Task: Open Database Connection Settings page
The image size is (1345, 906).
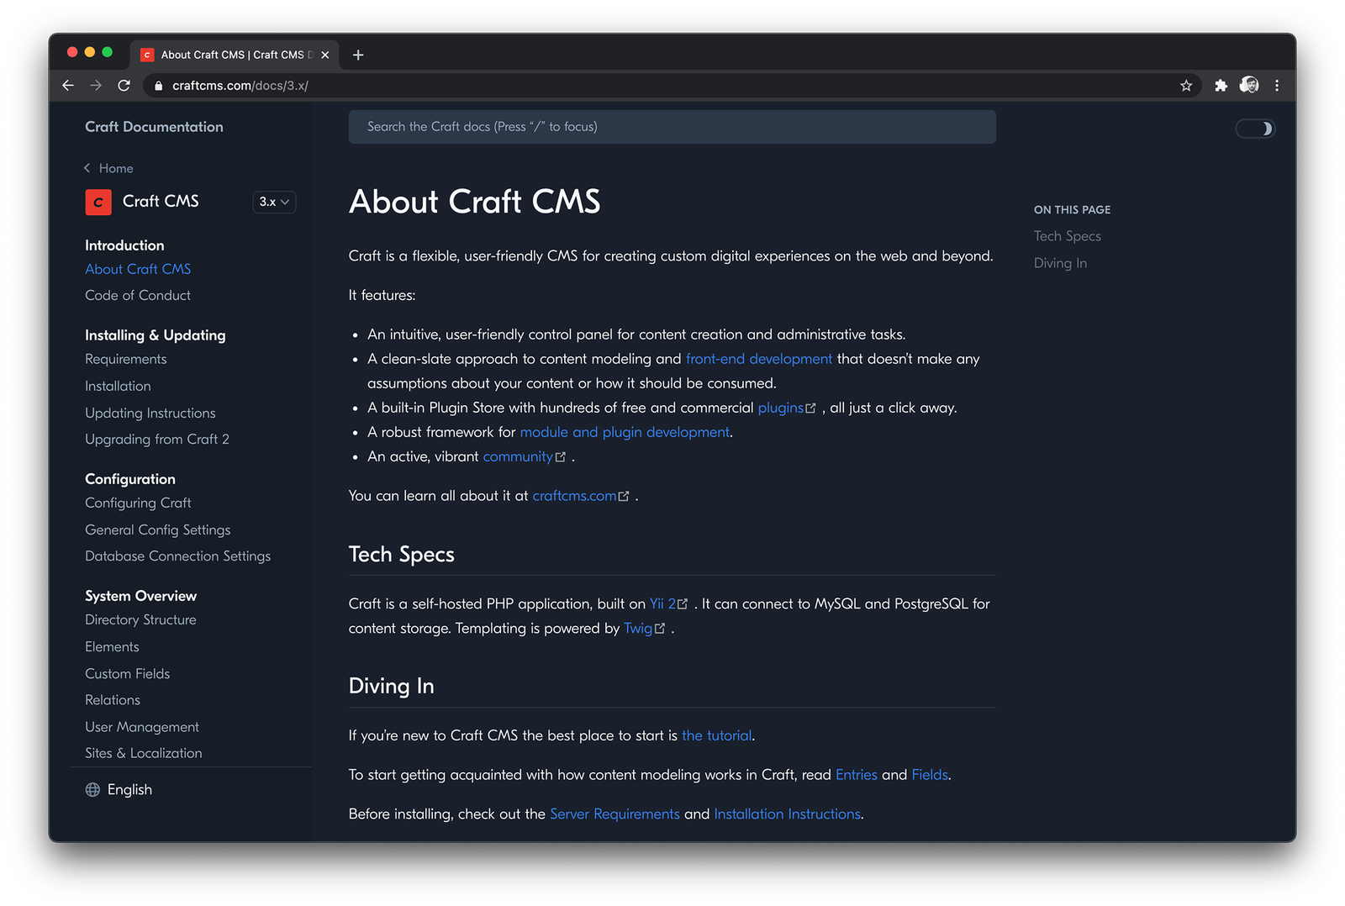Action: click(x=177, y=556)
